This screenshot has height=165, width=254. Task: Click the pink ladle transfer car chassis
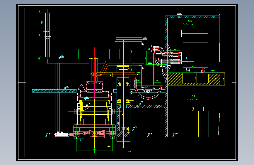click(x=95, y=131)
